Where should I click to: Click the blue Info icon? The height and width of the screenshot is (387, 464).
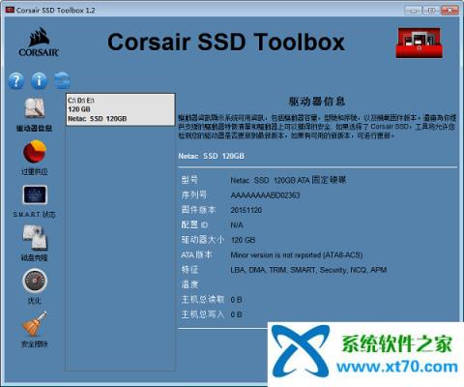[x=39, y=80]
